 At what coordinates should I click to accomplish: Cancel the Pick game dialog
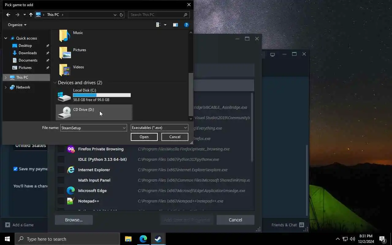coord(175,137)
